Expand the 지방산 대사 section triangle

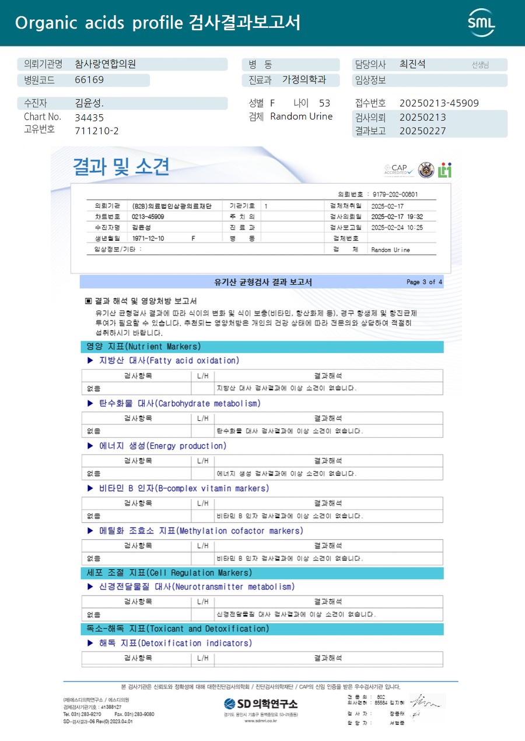[x=90, y=361]
